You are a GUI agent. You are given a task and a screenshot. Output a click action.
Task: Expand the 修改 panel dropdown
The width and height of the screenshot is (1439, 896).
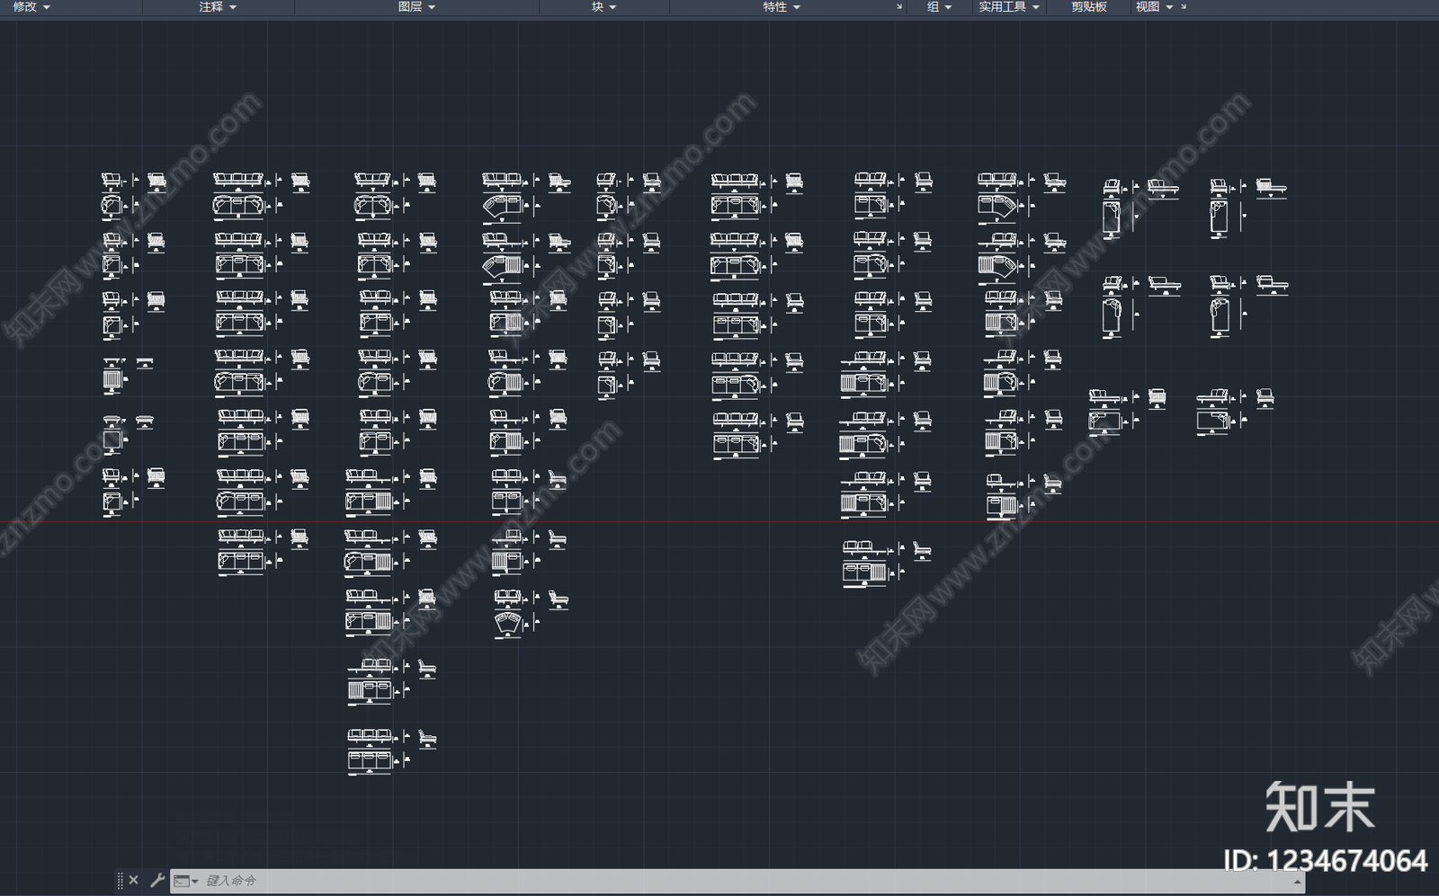[x=31, y=6]
